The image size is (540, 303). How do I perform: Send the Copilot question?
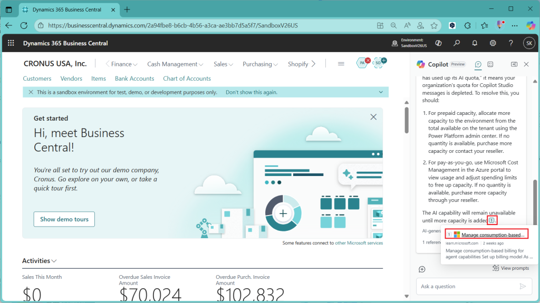click(523, 286)
